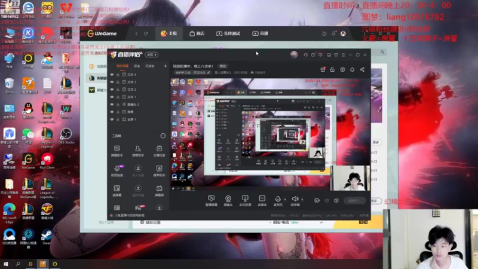Switch to the first scene tab
Screen dimensions: 478x269
(x=122, y=66)
